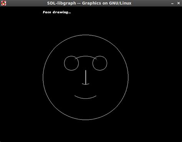Close the SDL-libgraph window
The height and width of the screenshot is (142, 182).
pyautogui.click(x=179, y=3)
